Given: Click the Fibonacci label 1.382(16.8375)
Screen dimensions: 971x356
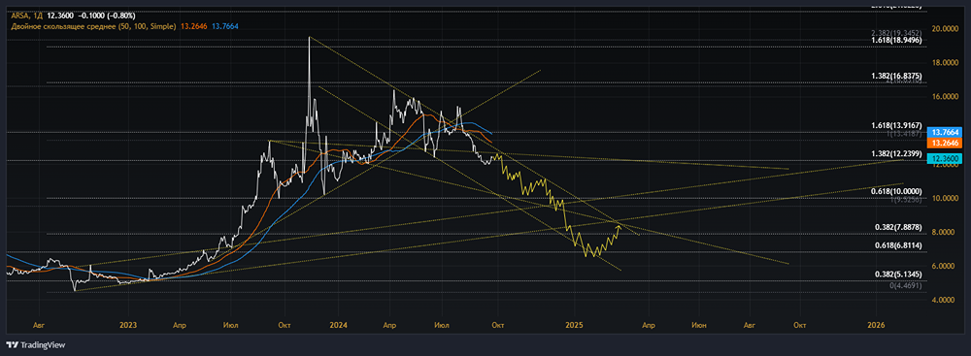Looking at the screenshot, I should (896, 76).
